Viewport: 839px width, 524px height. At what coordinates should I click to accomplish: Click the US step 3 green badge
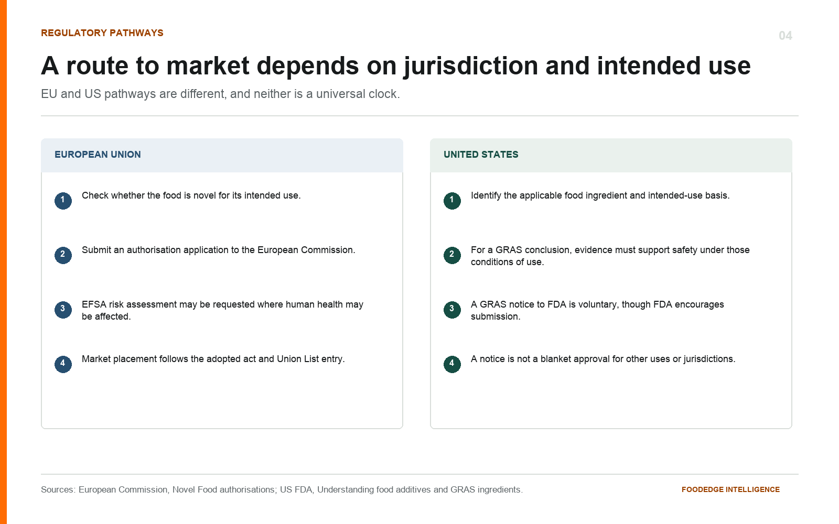click(452, 310)
